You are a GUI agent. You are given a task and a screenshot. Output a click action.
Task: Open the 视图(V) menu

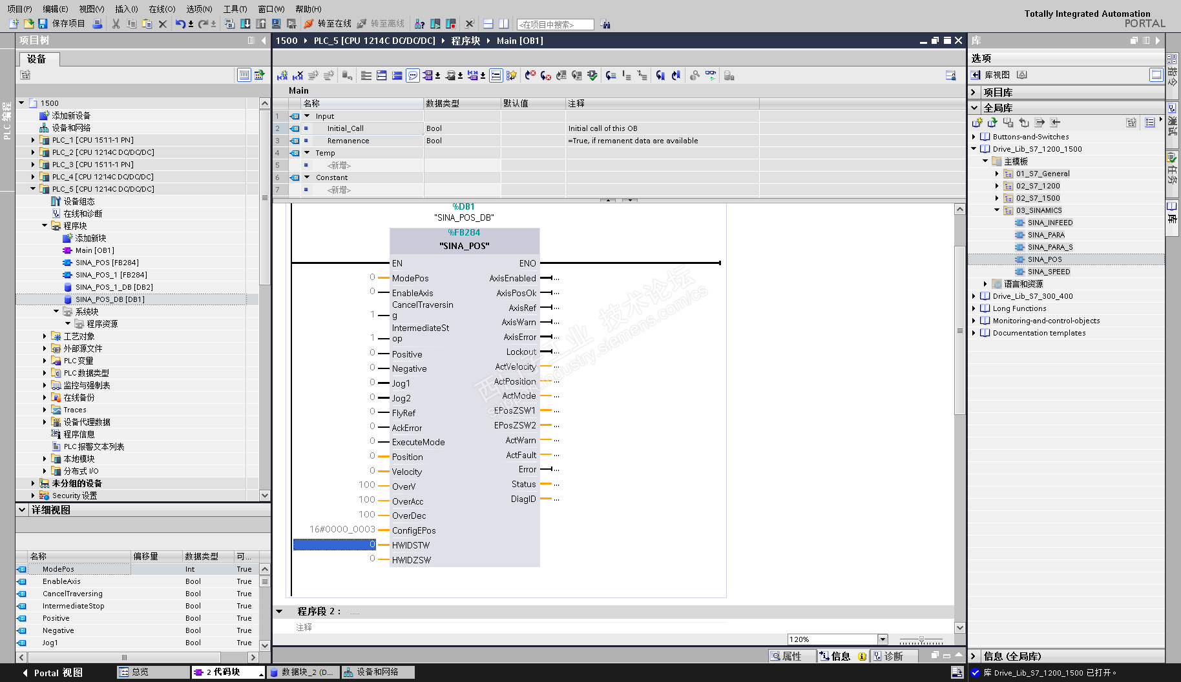pyautogui.click(x=92, y=9)
